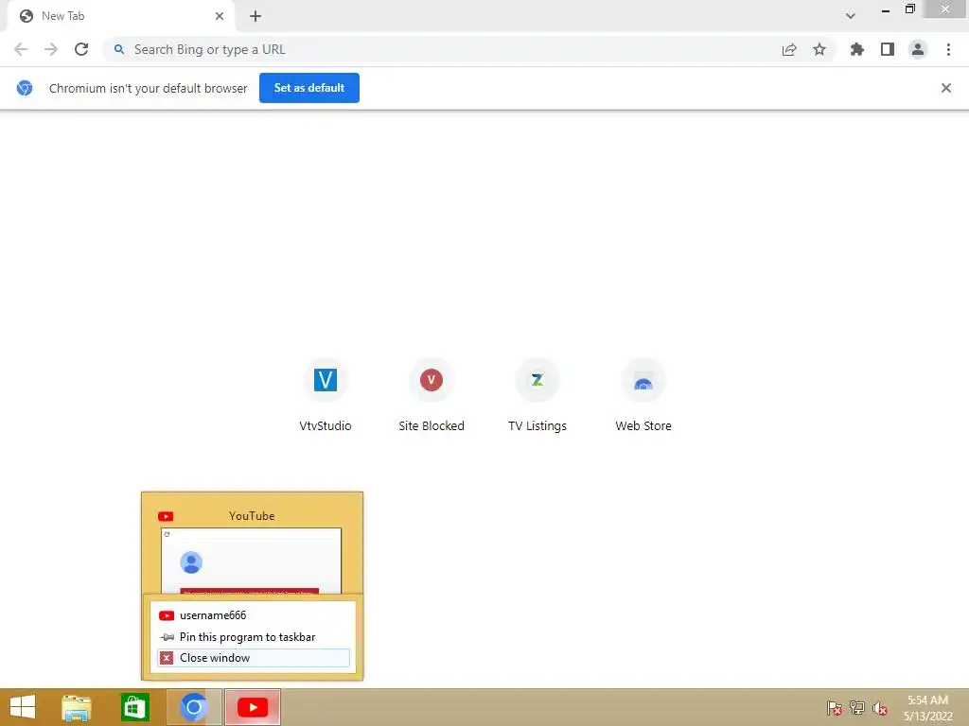Screen dimensions: 969x726
Task: Click the muted volume tray icon
Action: 880,708
